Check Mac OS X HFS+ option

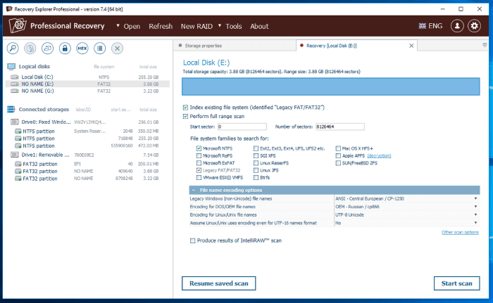click(338, 148)
